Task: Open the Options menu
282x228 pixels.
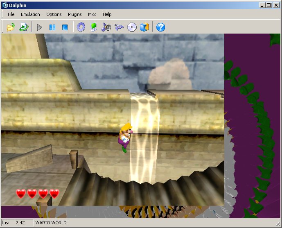Action: [x=54, y=14]
